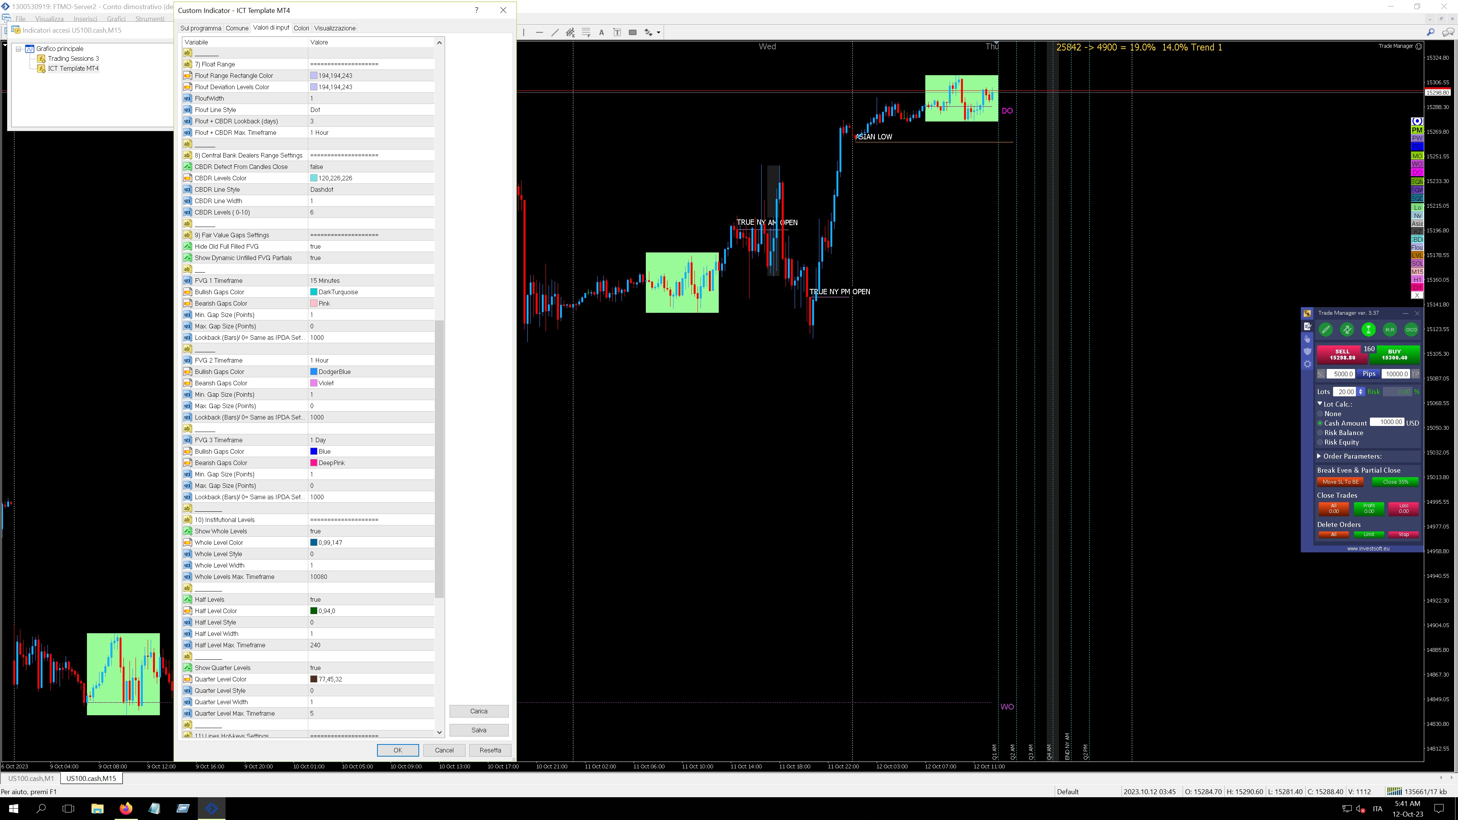Click the R:R round icon
1458x820 pixels.
(x=1390, y=330)
